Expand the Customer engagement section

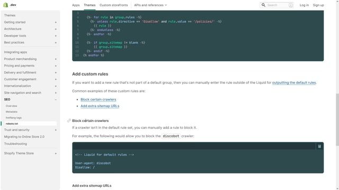56,79
